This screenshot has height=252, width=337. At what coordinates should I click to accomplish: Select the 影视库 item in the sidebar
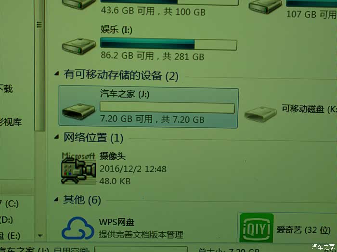[11, 122]
